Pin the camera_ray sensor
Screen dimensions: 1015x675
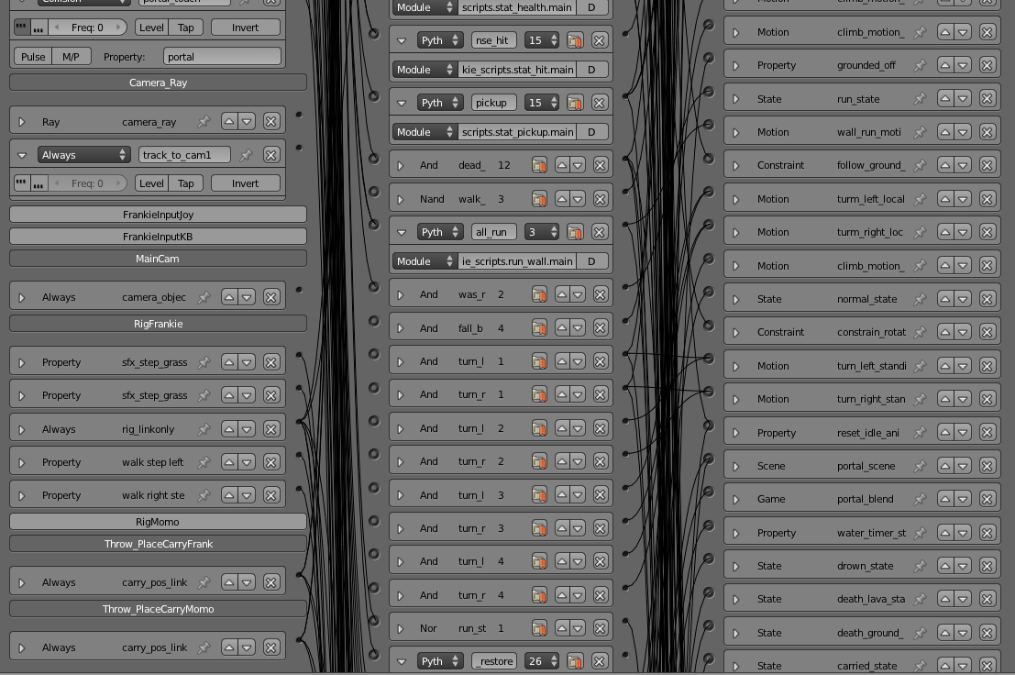(x=204, y=121)
